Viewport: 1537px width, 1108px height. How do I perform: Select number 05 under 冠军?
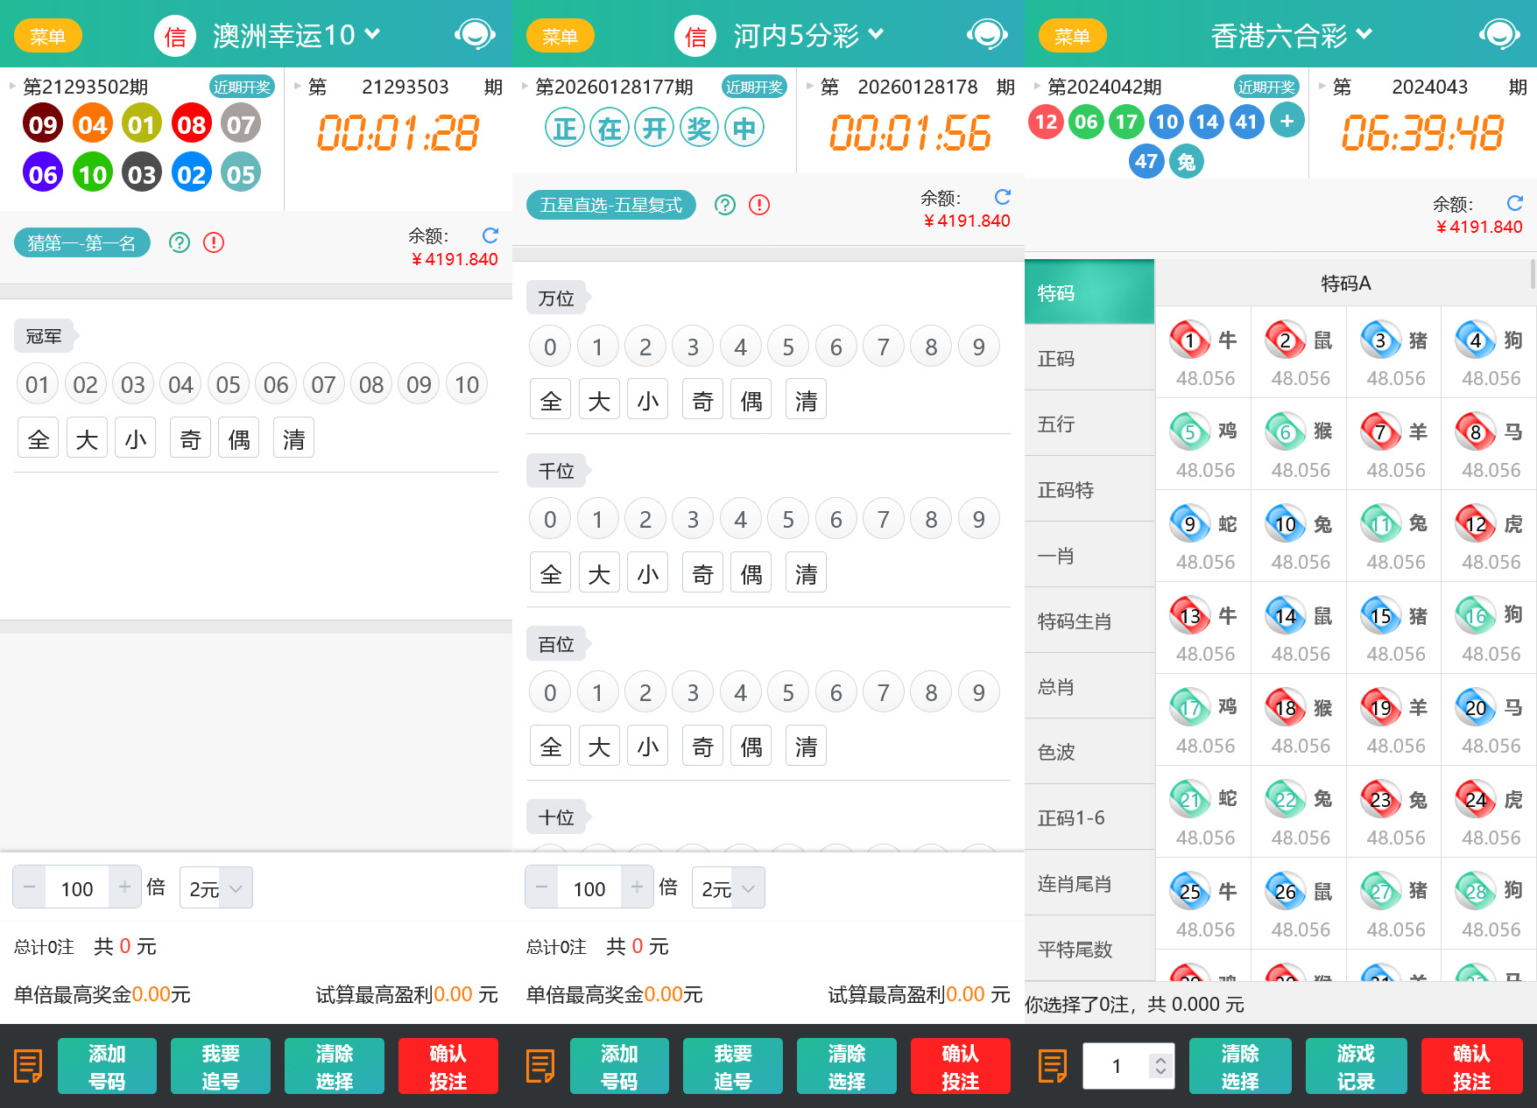coord(228,385)
